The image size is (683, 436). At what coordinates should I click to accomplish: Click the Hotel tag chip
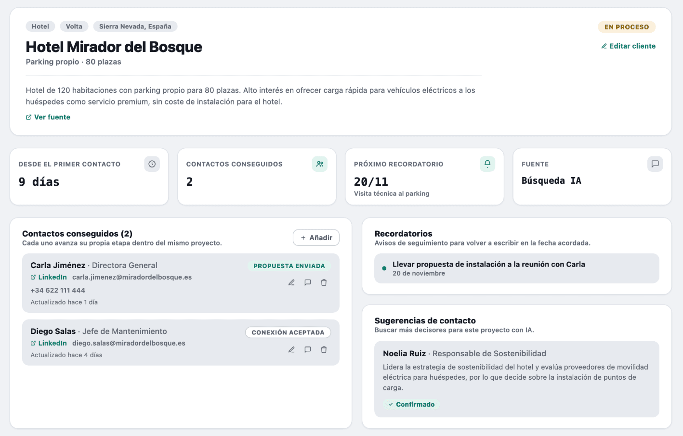(40, 26)
